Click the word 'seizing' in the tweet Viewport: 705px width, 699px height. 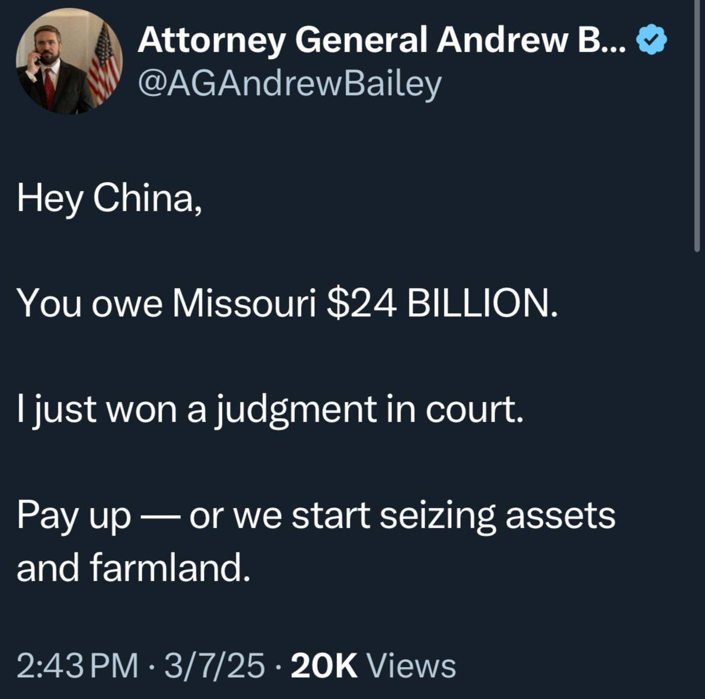pyautogui.click(x=438, y=516)
